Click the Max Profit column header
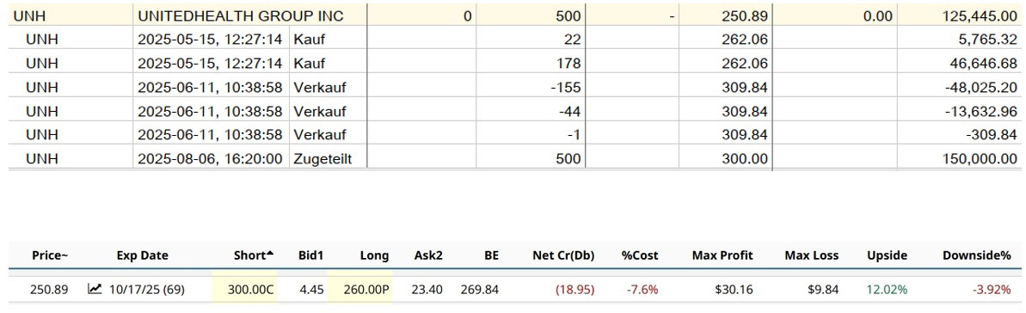The image size is (1026, 313). (722, 255)
